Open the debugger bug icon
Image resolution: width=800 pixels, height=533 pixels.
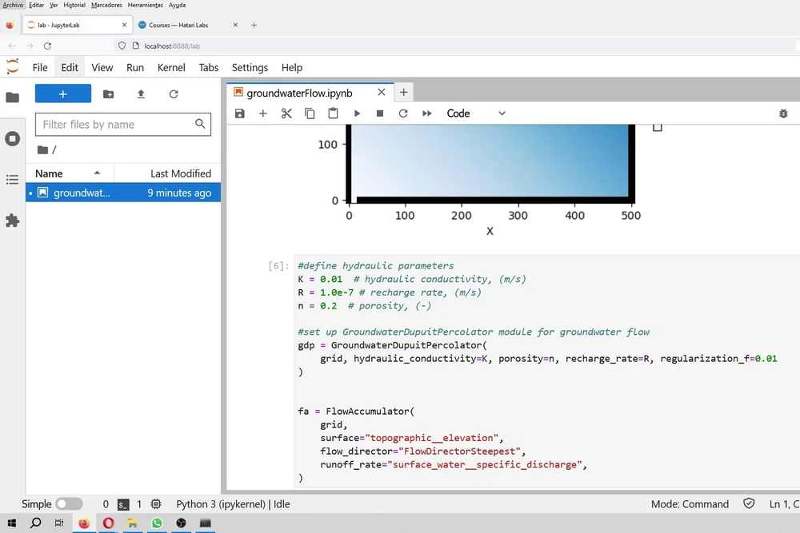point(783,113)
